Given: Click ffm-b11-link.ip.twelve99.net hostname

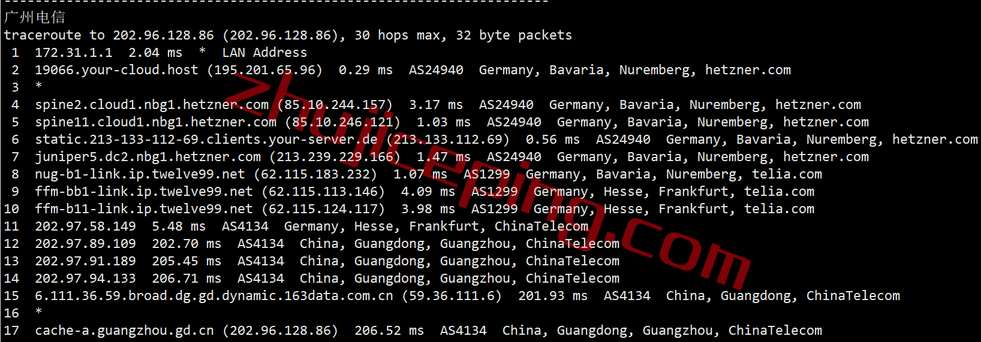Looking at the screenshot, I should [144, 209].
